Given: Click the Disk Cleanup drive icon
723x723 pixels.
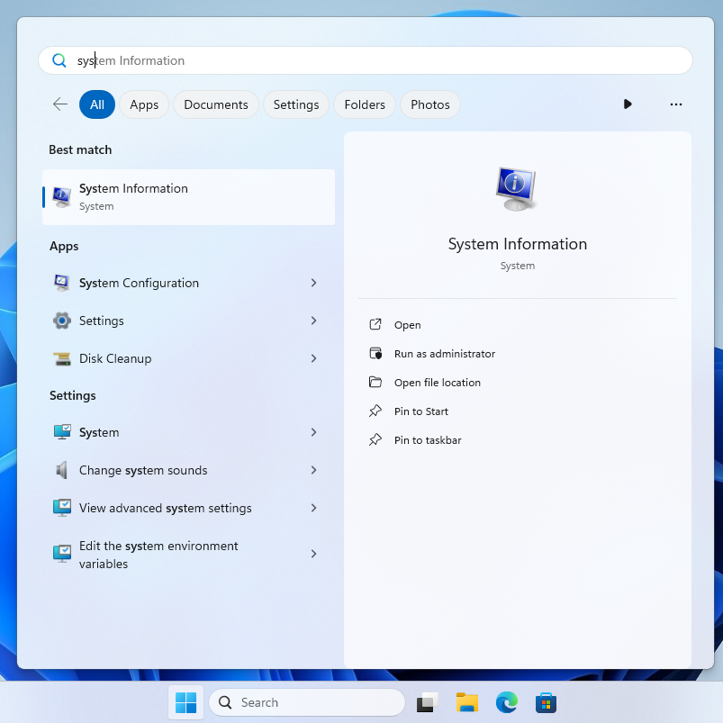Looking at the screenshot, I should pos(62,358).
